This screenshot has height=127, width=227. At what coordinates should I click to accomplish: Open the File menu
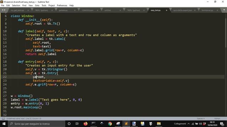[x=2, y=6]
